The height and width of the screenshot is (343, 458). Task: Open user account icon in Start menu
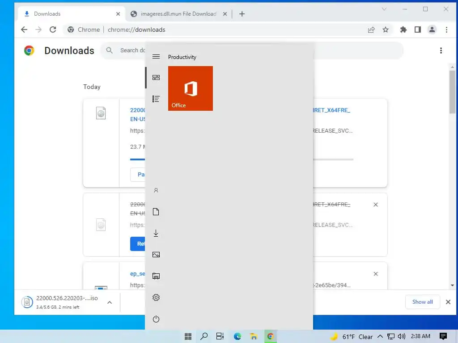click(x=156, y=190)
